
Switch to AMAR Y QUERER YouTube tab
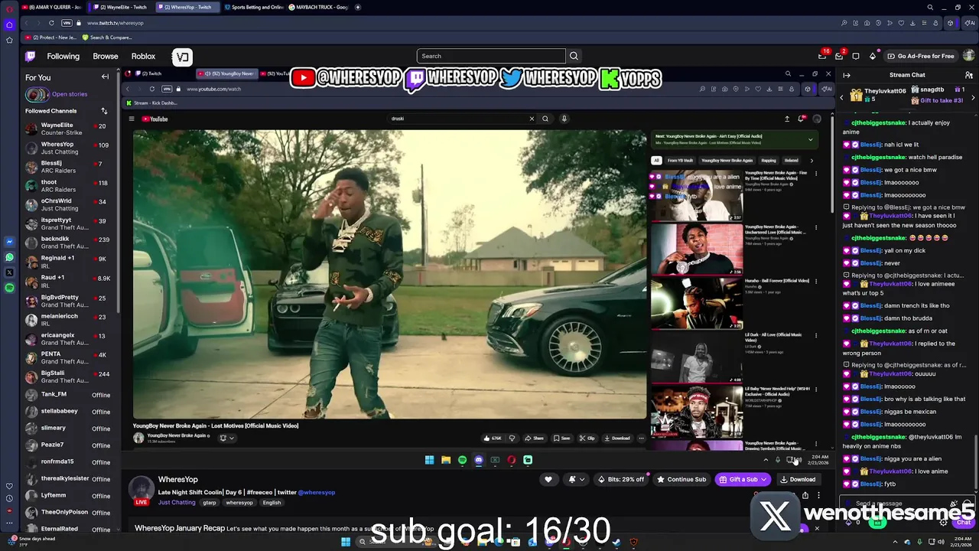click(50, 7)
